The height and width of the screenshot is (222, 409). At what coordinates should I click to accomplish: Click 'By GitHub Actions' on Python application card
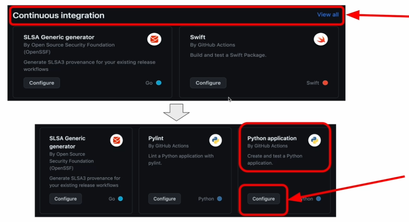(x=267, y=146)
